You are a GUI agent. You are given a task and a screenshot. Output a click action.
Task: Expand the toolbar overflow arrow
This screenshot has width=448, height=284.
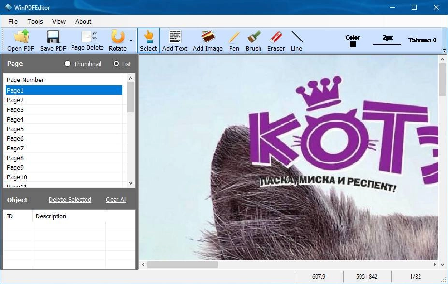[444, 51]
